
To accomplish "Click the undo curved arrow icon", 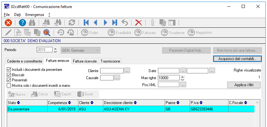I will [x=125, y=23].
